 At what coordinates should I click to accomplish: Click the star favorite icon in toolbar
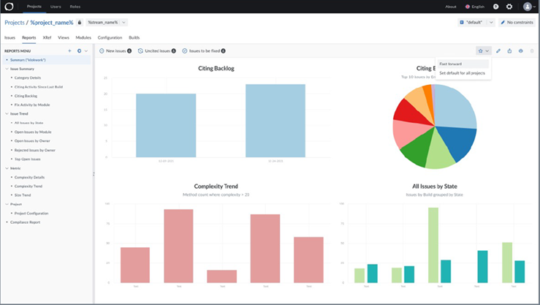click(x=480, y=51)
